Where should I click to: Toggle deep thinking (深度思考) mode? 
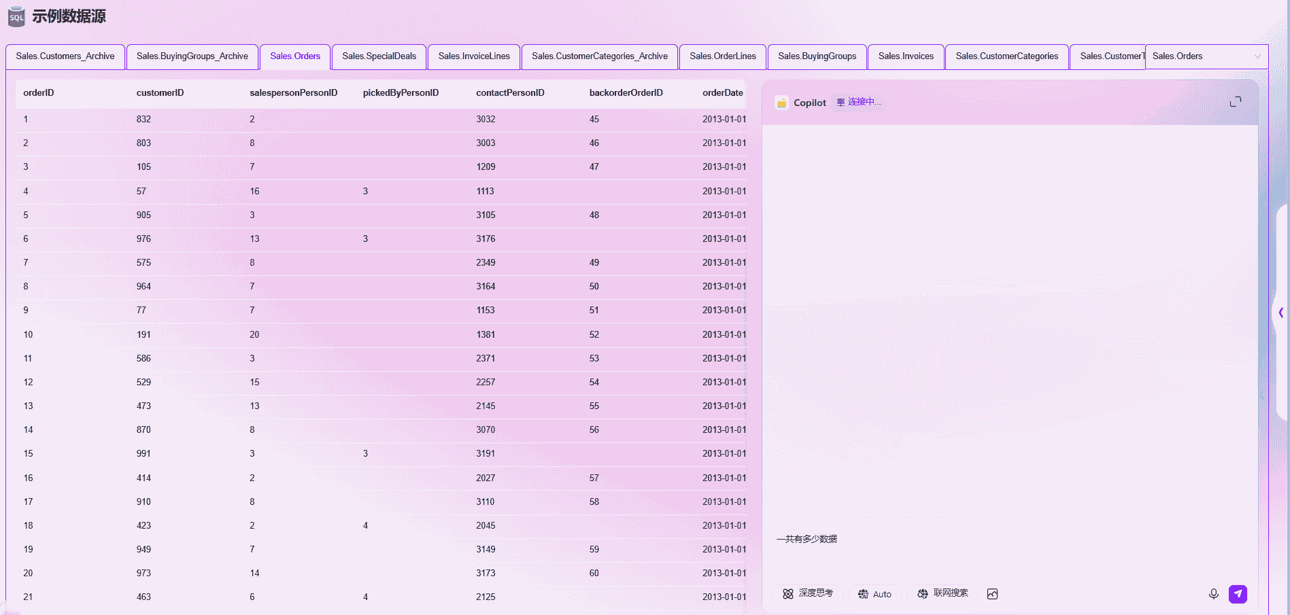coord(808,593)
